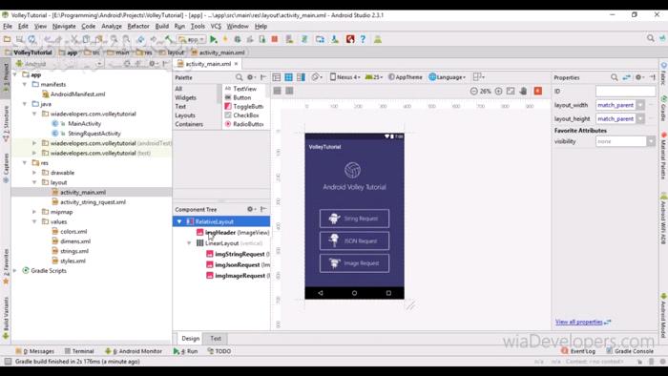Open the layout_height dropdown arrow

pos(640,118)
